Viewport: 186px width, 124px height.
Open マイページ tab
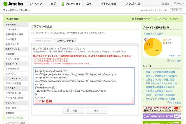point(35,4)
